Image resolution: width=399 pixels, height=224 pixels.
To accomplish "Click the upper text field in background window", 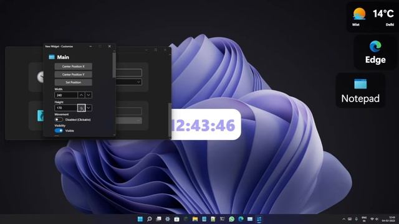I will coord(129,73).
